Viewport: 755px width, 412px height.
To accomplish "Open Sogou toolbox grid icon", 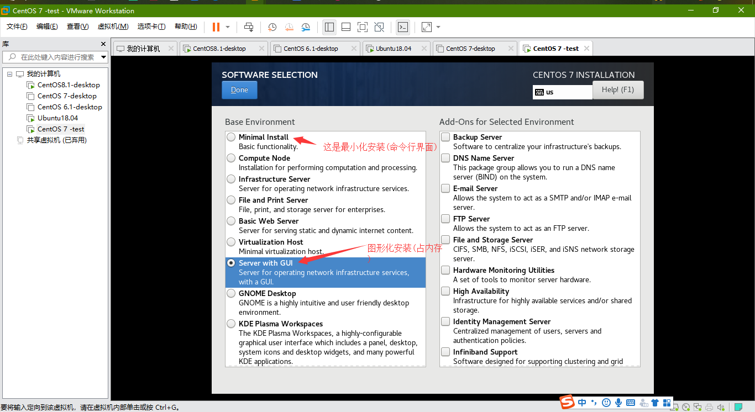I will (x=667, y=403).
